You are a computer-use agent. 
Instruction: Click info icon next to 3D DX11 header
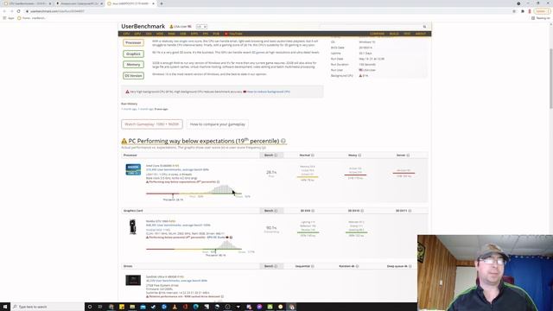(x=410, y=211)
